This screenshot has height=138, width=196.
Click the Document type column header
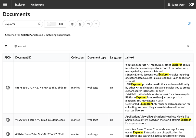pyautogui.click(x=97, y=57)
